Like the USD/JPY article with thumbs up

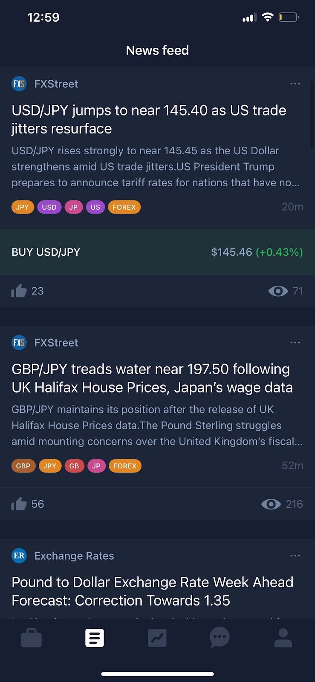pyautogui.click(x=19, y=291)
